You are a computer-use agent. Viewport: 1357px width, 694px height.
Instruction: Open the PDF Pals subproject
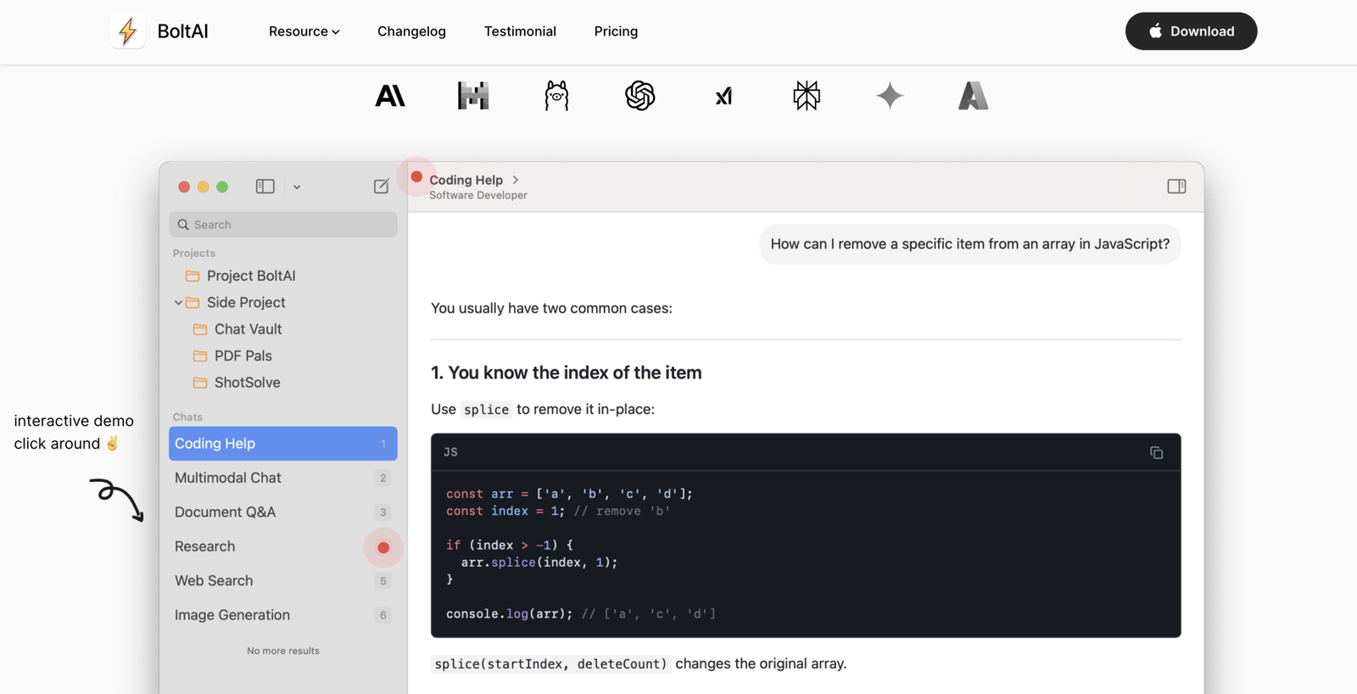pos(243,355)
